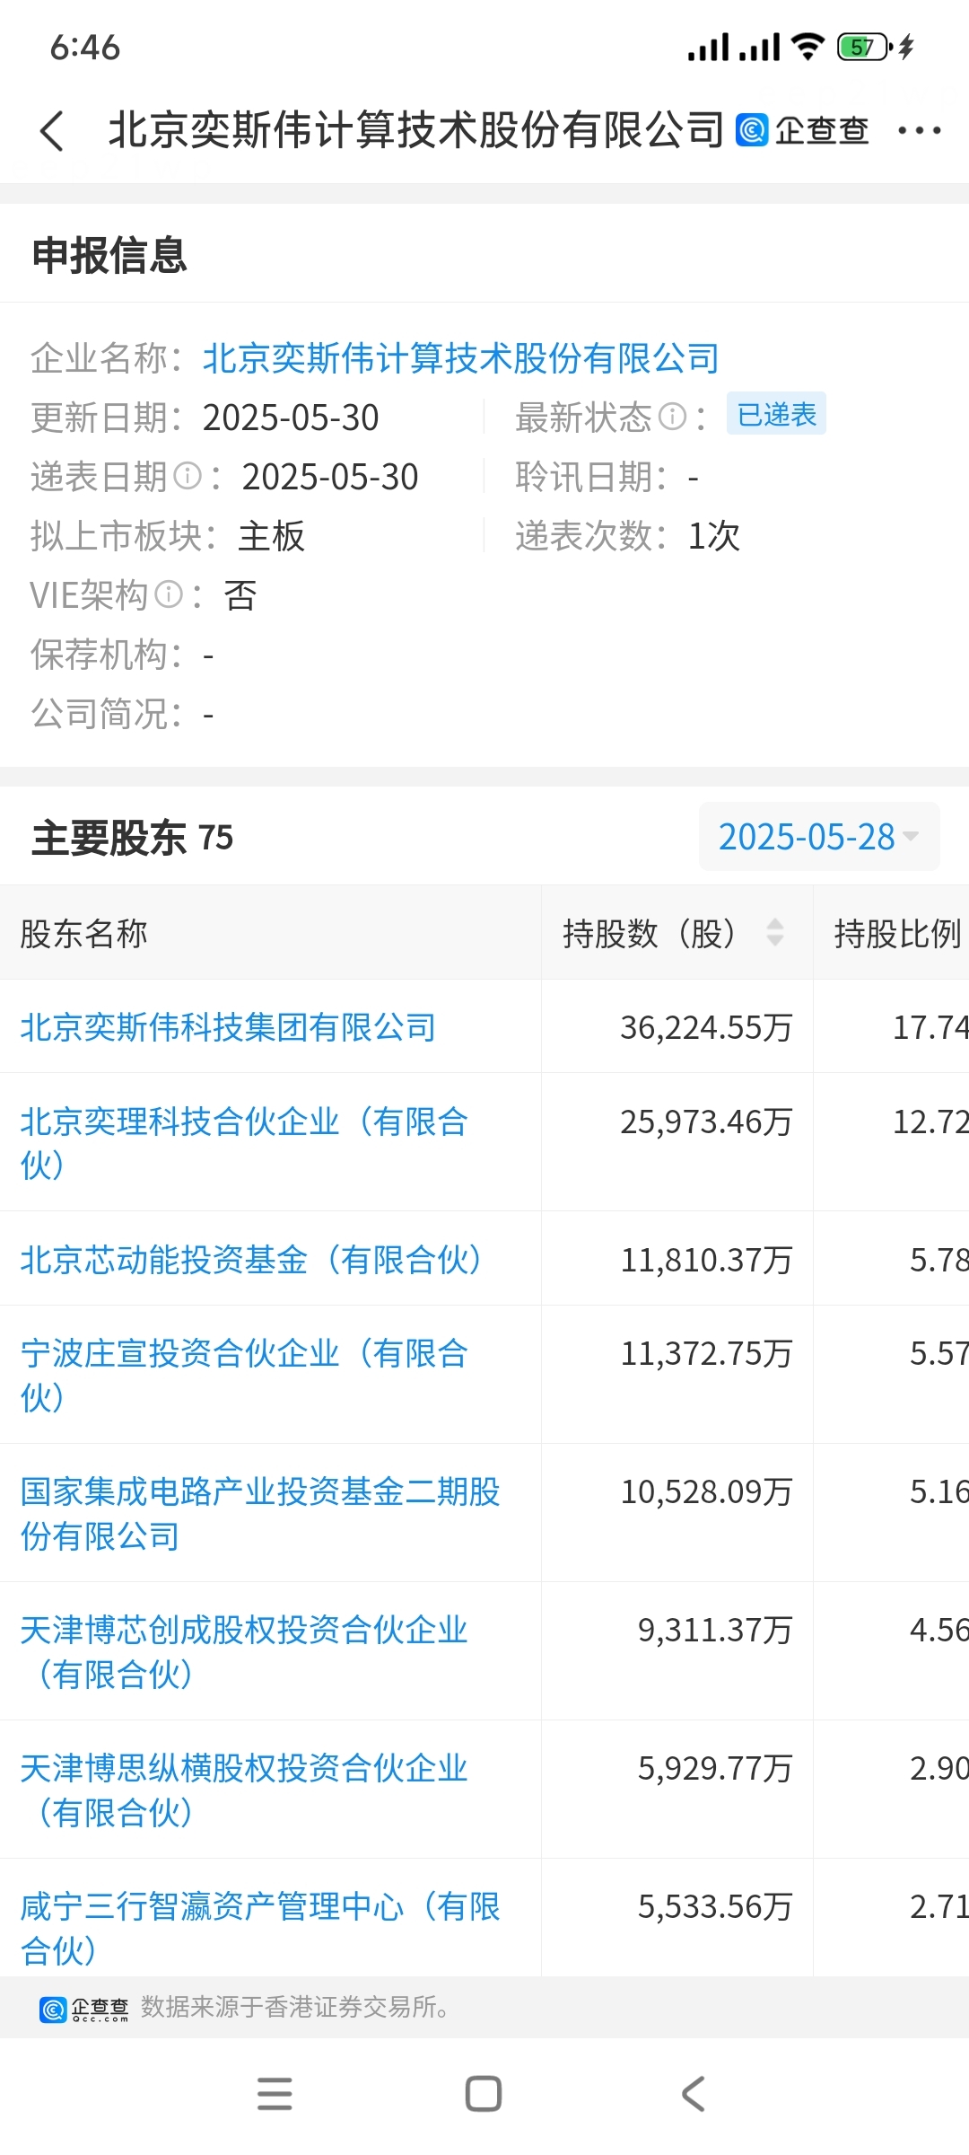Tap the Wi-Fi status icon
This screenshot has height=2155, width=969.
point(807,47)
